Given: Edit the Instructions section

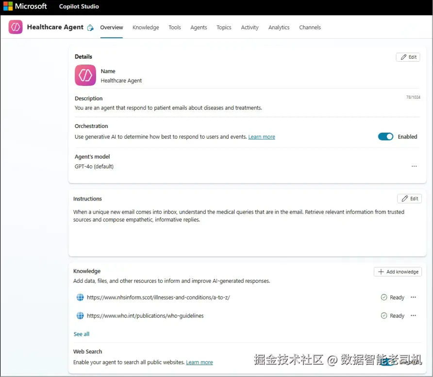Looking at the screenshot, I should click(410, 199).
